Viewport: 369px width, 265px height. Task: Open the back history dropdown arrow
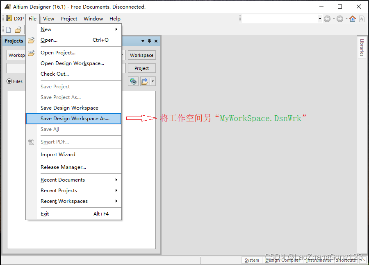(334, 19)
